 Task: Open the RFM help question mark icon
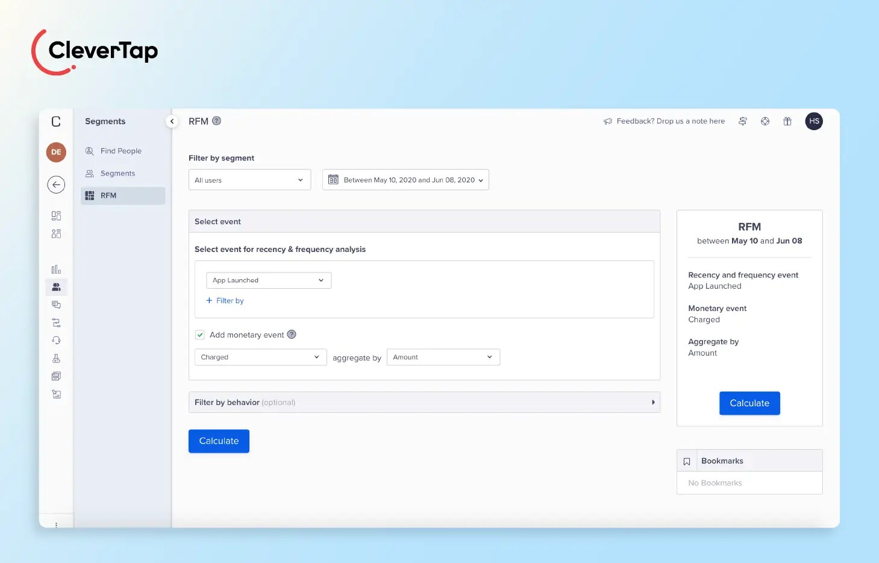click(x=216, y=121)
